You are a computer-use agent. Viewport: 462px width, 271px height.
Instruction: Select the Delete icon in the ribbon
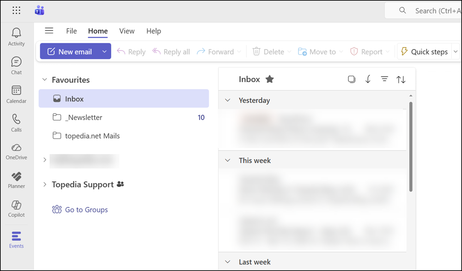click(x=256, y=52)
